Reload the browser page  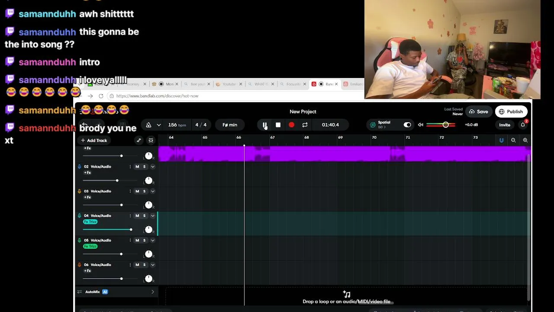[x=101, y=96]
